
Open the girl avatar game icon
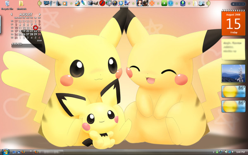139,3
